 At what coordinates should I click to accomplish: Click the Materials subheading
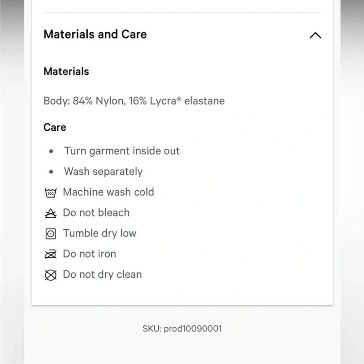[x=66, y=71]
